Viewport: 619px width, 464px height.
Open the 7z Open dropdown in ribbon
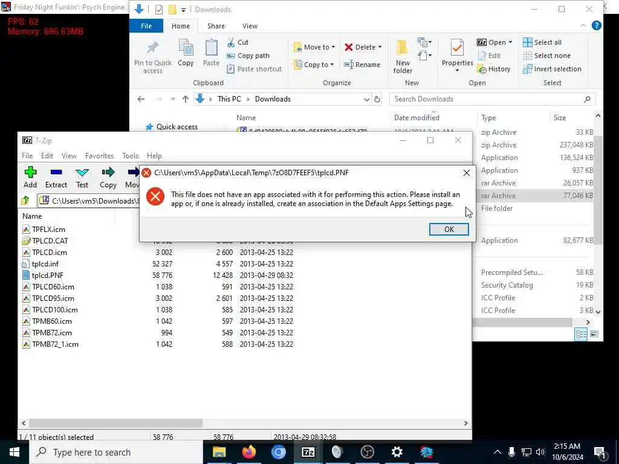[x=510, y=42]
